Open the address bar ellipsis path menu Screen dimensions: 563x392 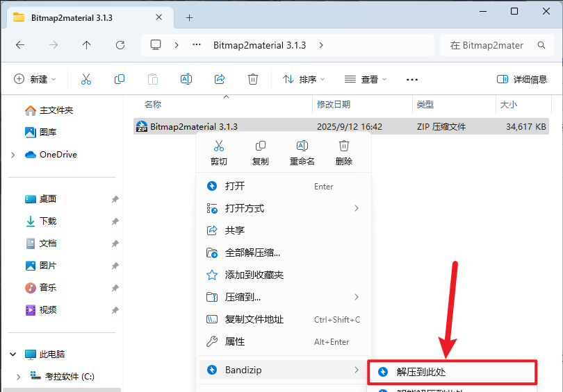click(x=197, y=45)
